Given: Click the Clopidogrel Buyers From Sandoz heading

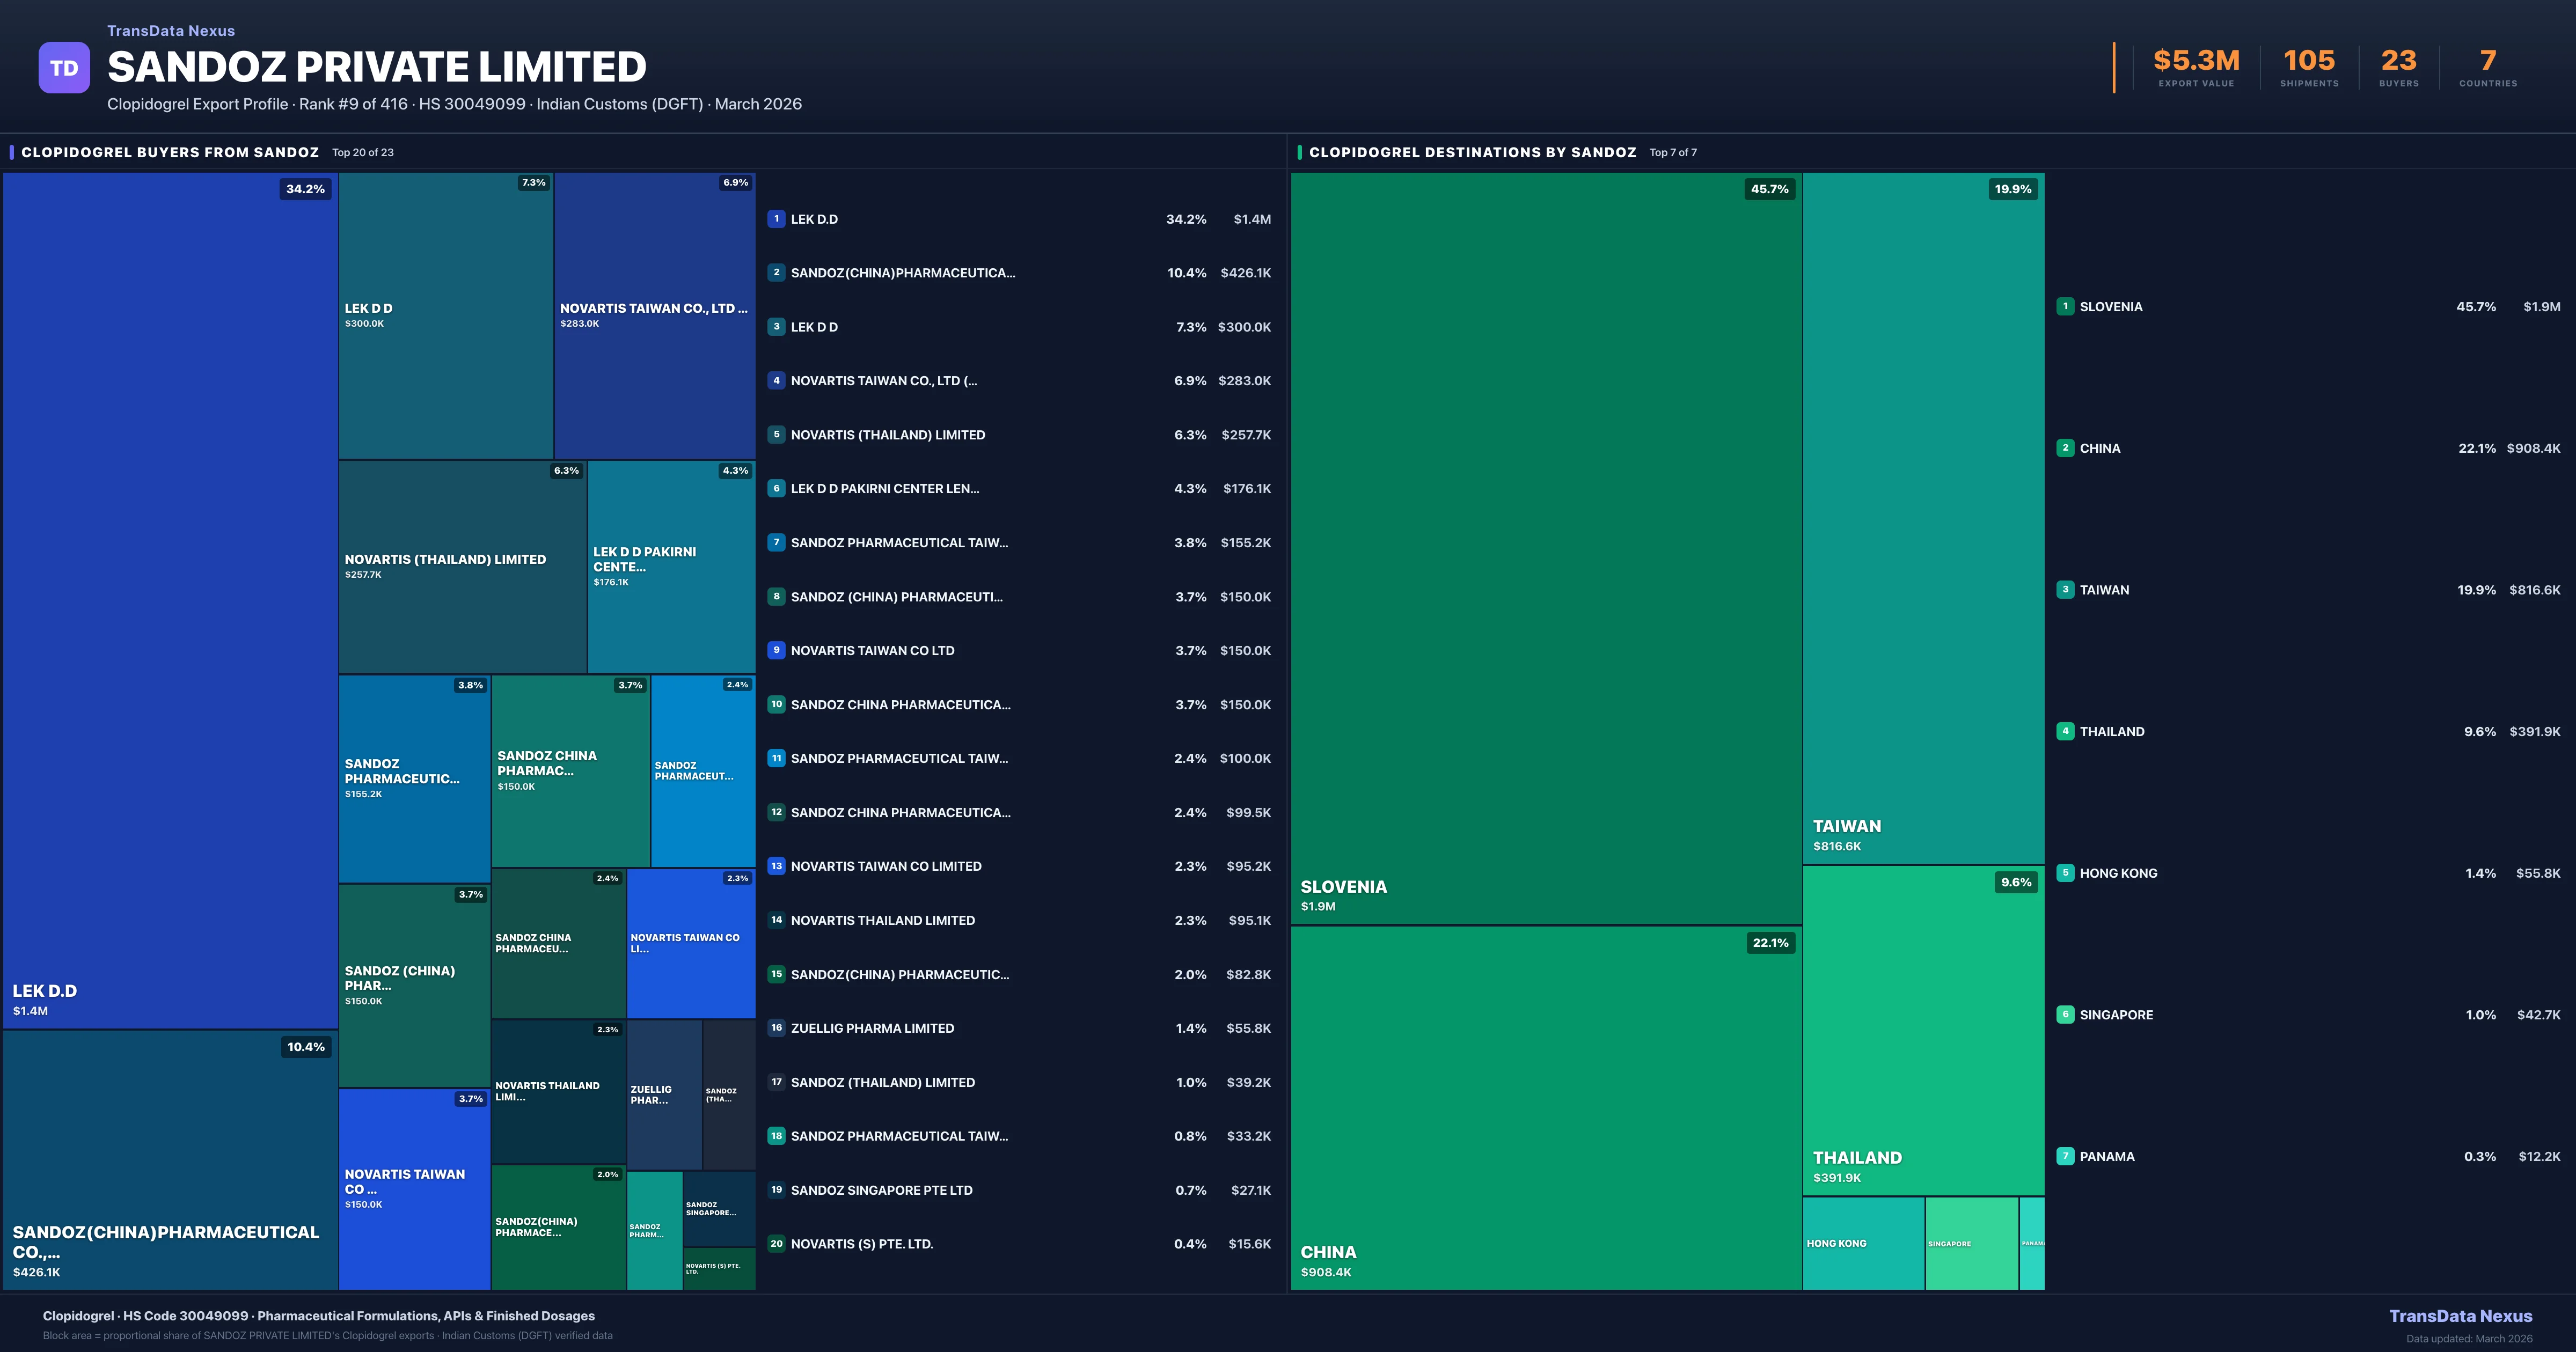Looking at the screenshot, I should pos(170,152).
